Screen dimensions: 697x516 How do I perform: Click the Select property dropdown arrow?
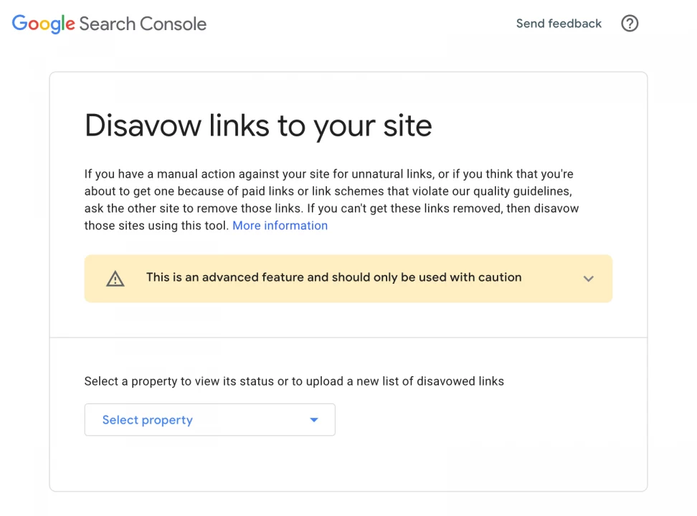[314, 419]
